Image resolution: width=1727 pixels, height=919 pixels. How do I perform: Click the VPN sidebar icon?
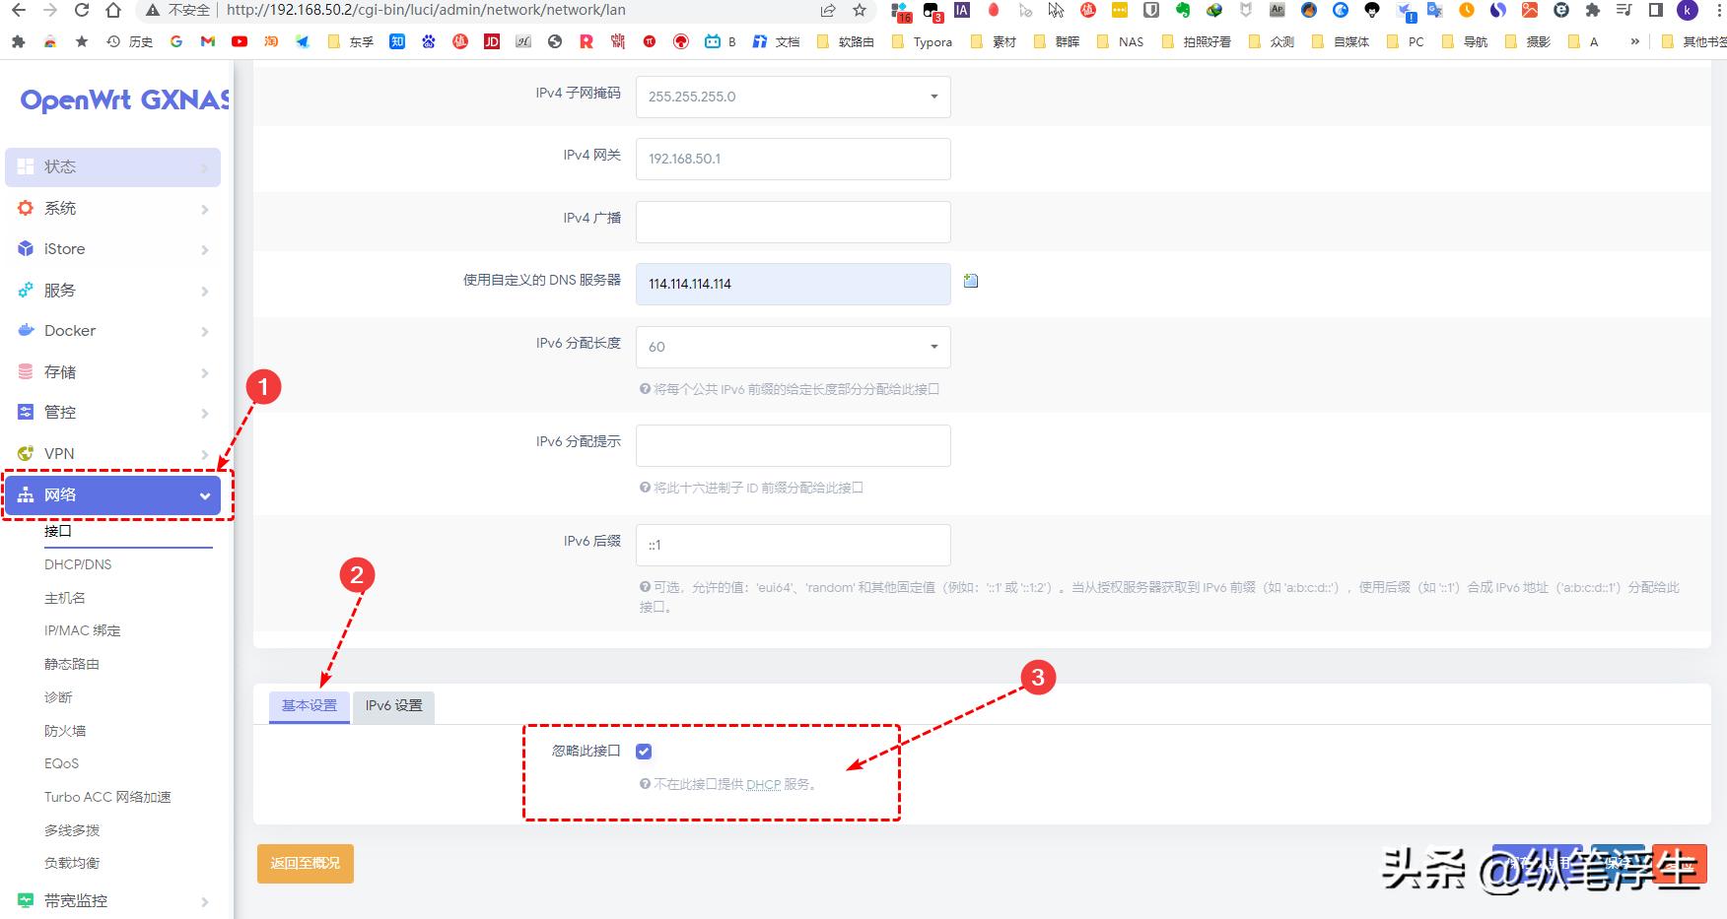[x=24, y=453]
